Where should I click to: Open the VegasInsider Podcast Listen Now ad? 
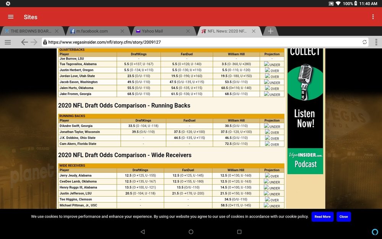(x=305, y=111)
